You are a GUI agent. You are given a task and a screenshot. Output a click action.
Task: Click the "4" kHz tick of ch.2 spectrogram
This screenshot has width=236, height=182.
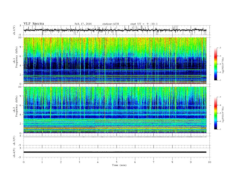21,114
